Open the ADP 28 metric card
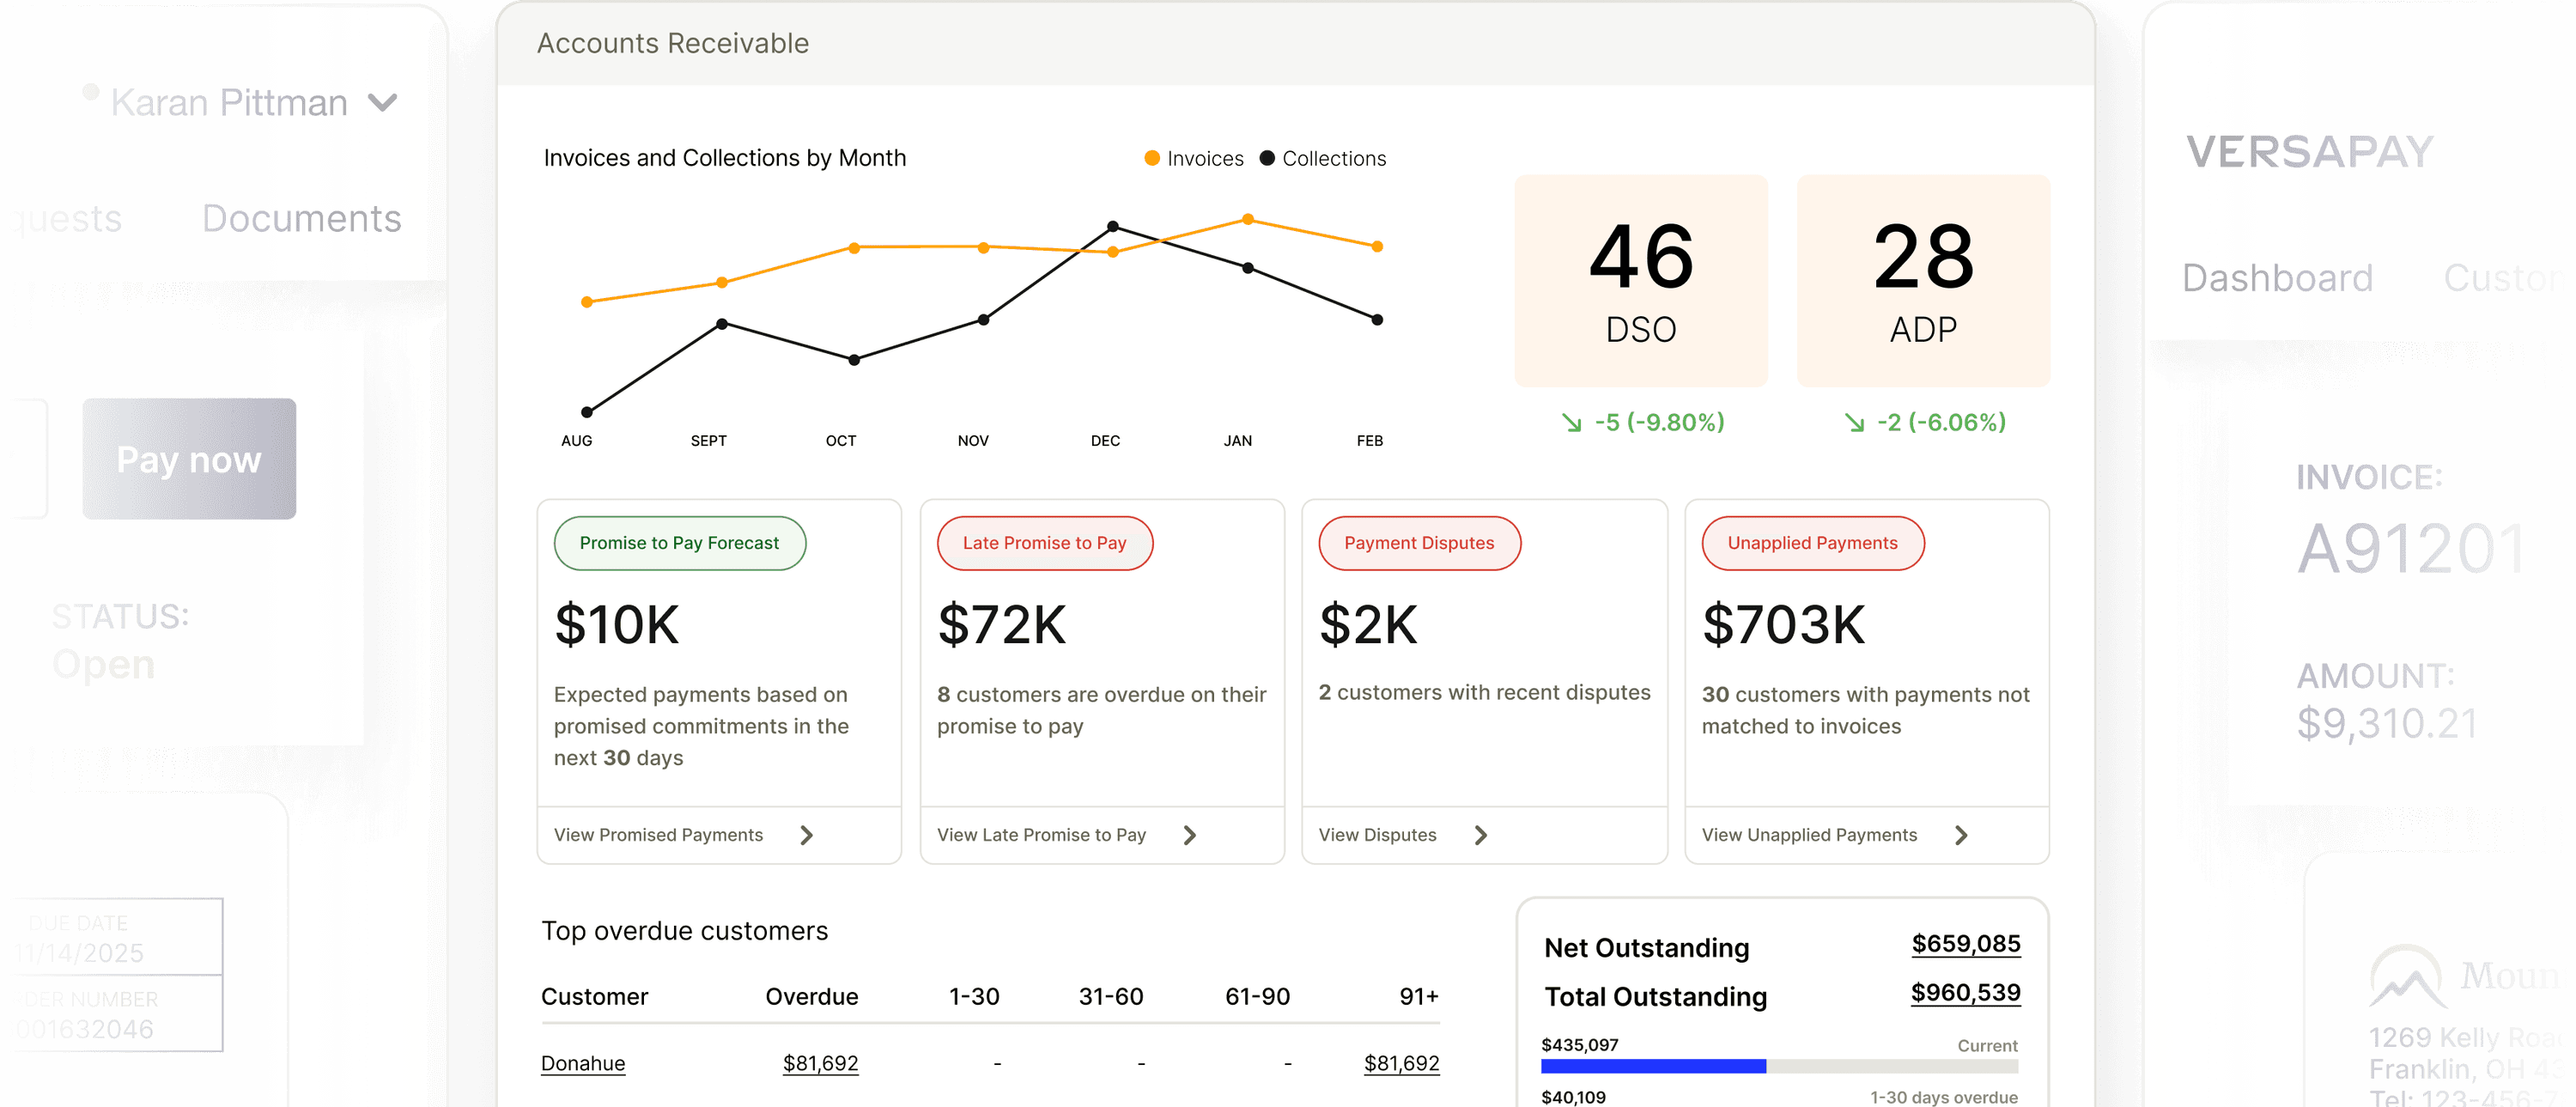 tap(1923, 281)
